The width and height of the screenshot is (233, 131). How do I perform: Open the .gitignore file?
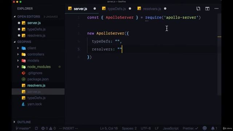pyautogui.click(x=35, y=73)
